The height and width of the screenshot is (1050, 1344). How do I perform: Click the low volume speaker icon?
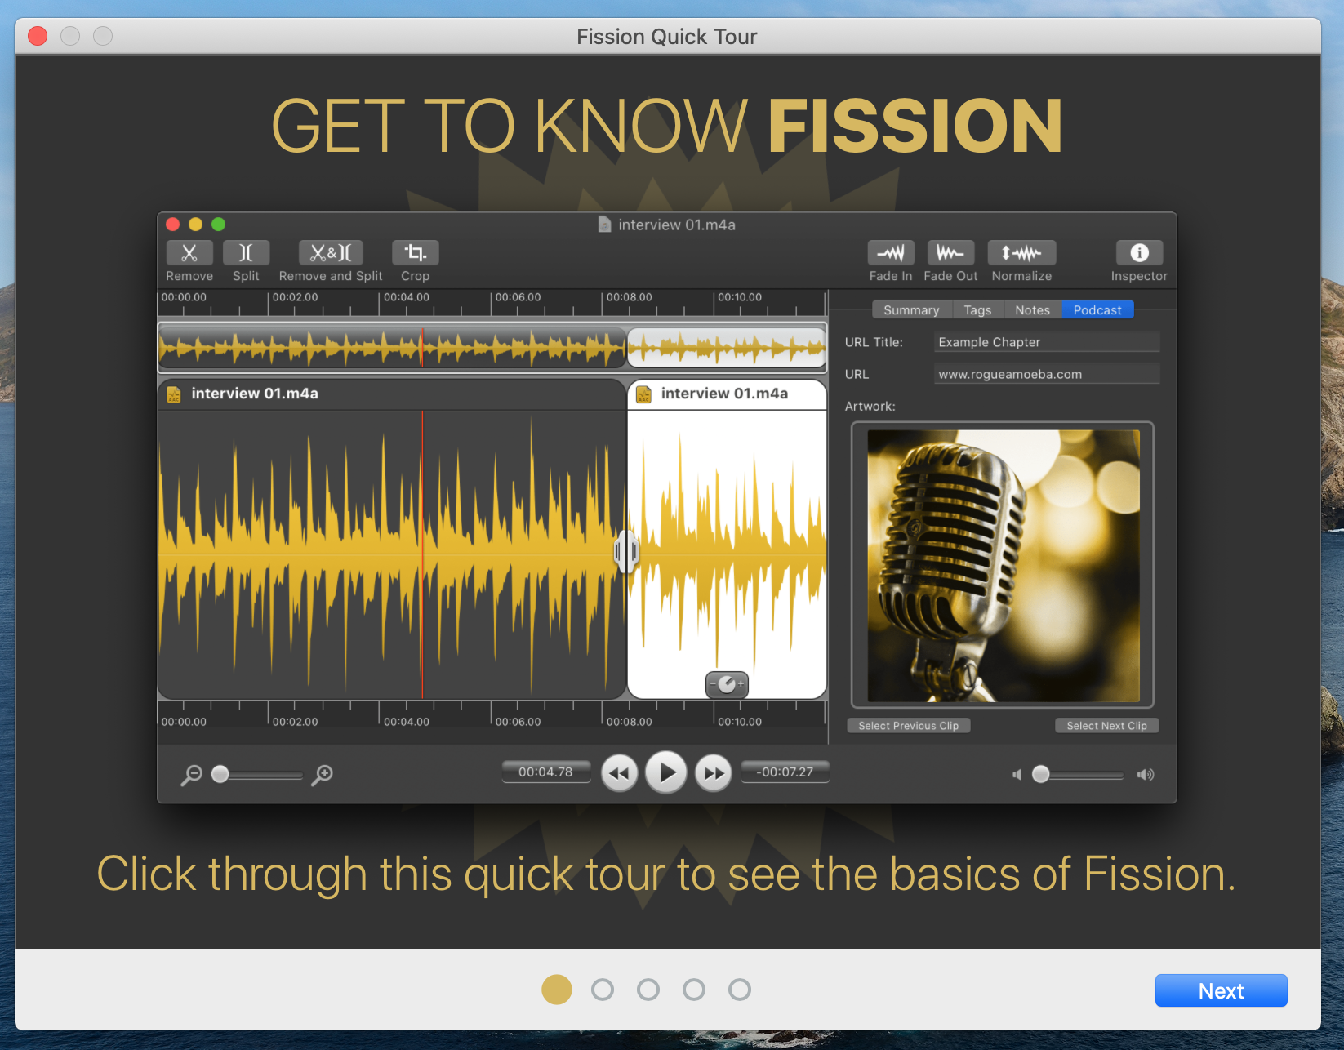[1017, 775]
